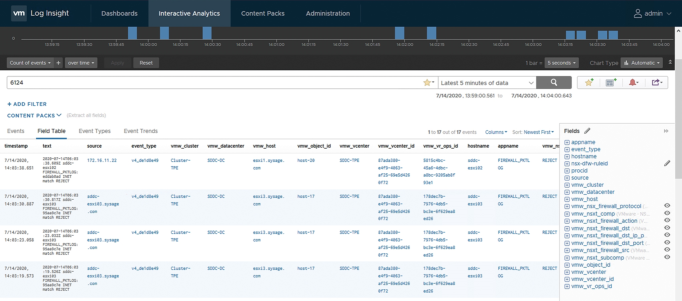Toggle visibility eye for vmw_nsxt_comp
The width and height of the screenshot is (682, 301).
coord(667,213)
